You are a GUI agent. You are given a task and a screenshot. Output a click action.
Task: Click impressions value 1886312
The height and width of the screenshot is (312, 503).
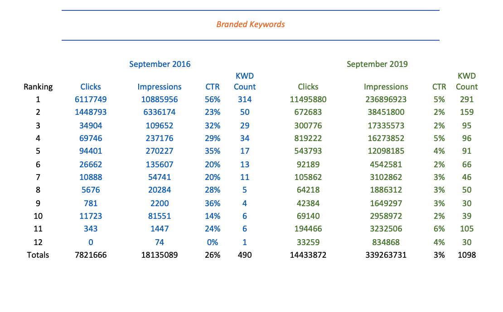386,190
